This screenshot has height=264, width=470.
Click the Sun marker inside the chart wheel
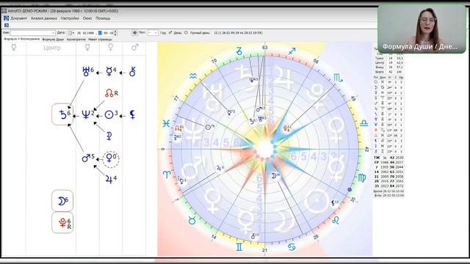pyautogui.click(x=209, y=127)
